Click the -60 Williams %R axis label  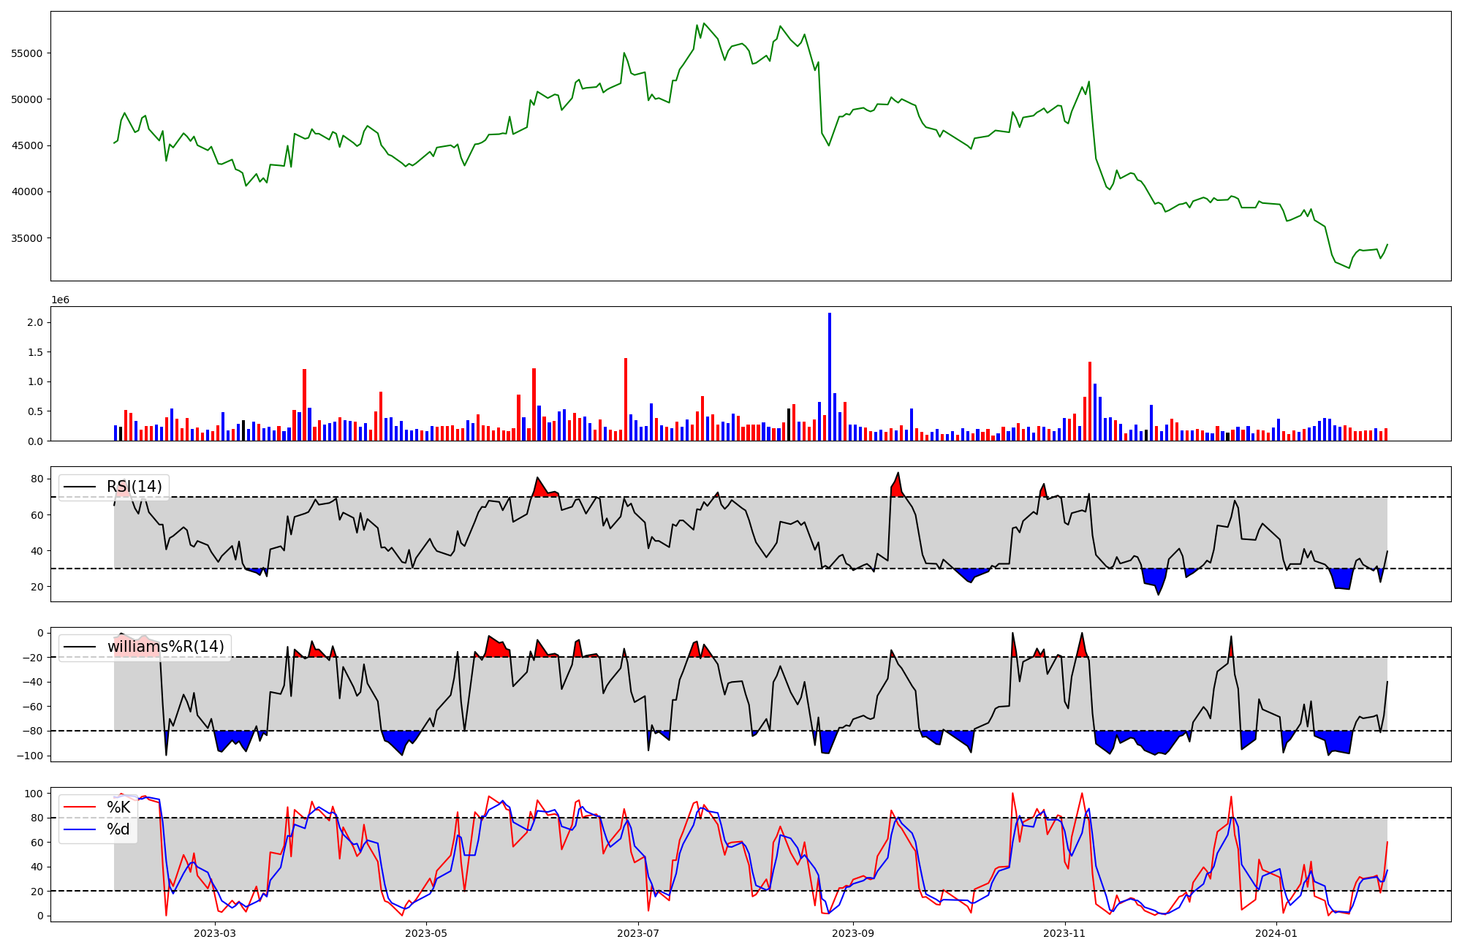point(33,707)
